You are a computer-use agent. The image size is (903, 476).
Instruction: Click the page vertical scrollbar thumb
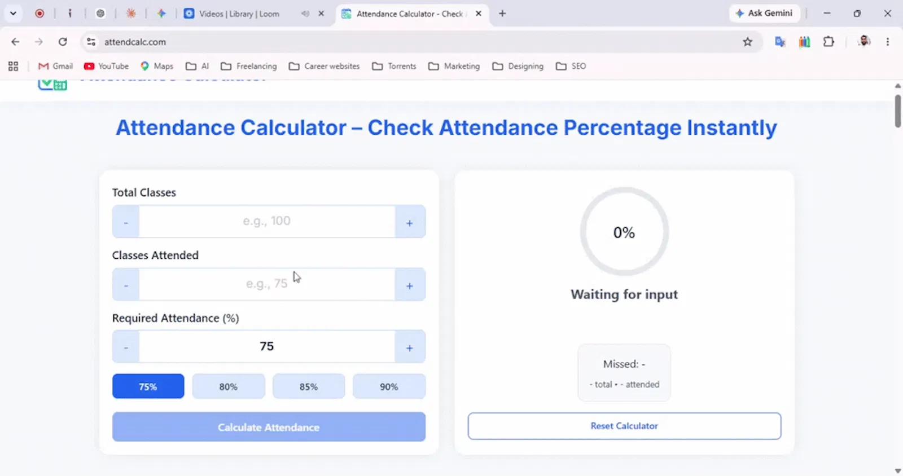tap(898, 111)
